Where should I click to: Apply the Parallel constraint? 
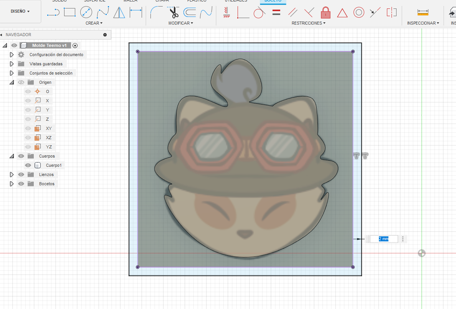292,13
